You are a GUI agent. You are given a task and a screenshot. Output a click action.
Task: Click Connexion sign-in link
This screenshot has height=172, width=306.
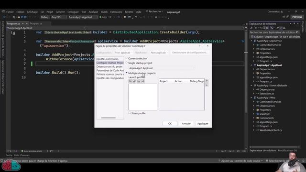tap(273, 11)
